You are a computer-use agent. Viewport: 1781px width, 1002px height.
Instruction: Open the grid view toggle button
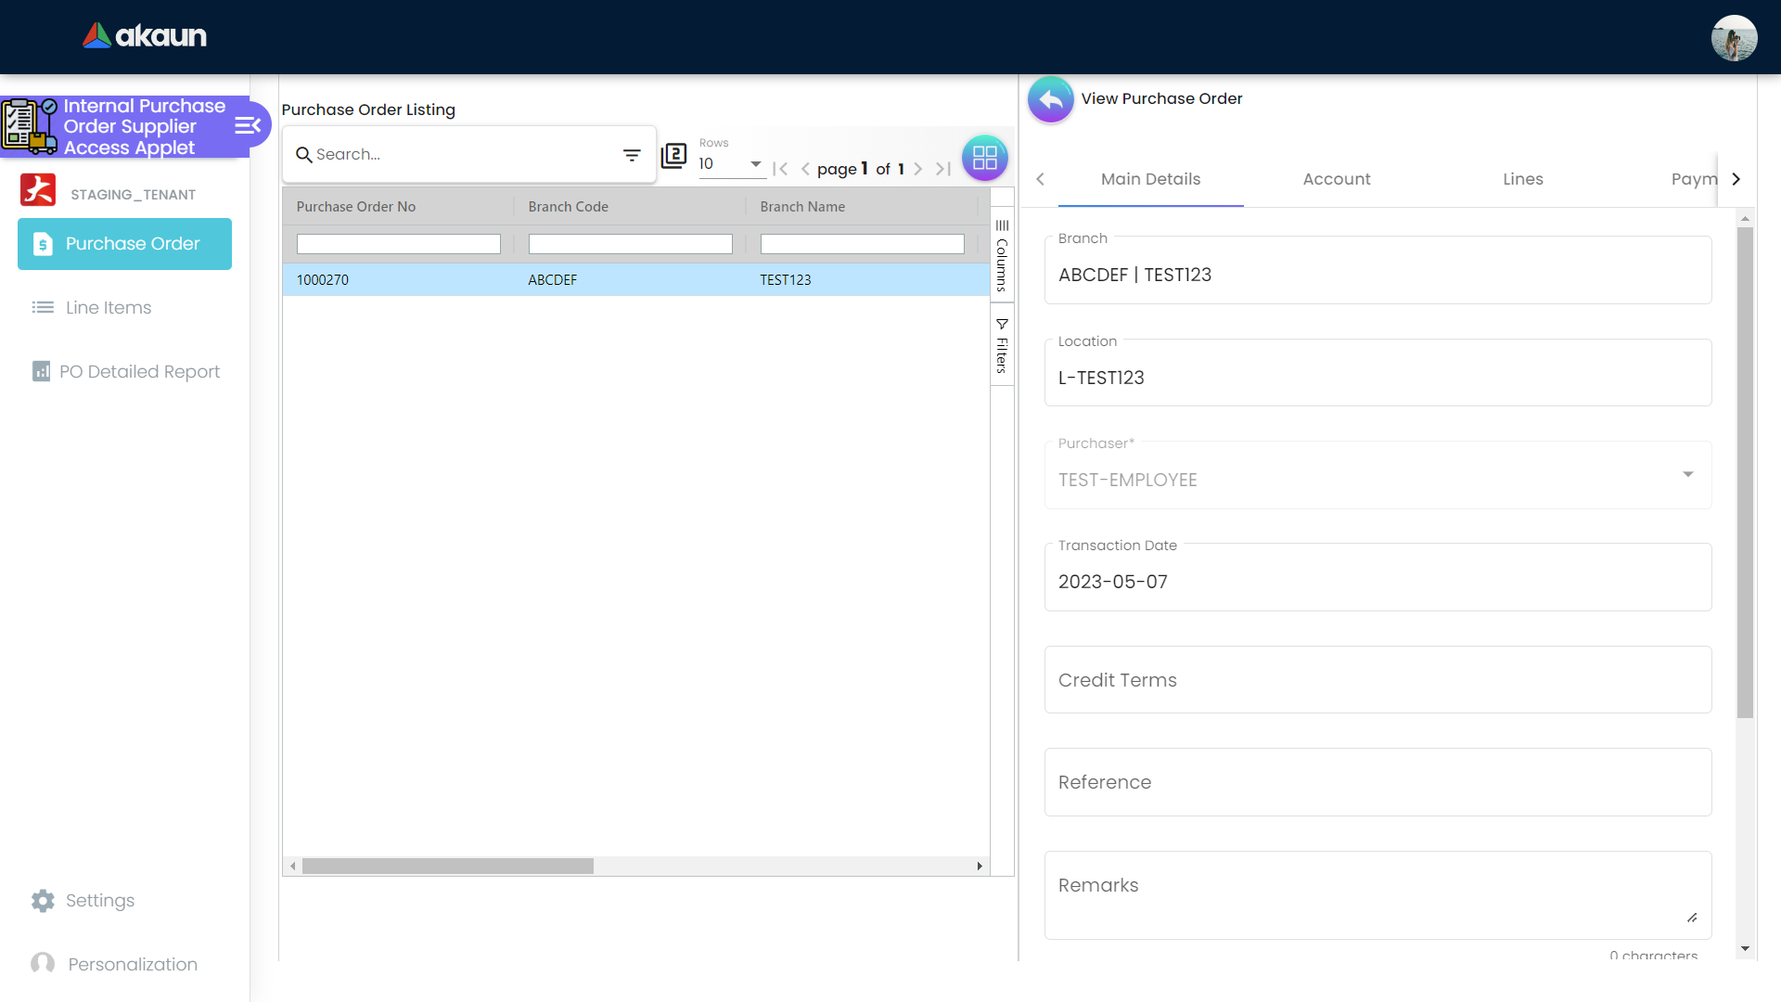(984, 158)
